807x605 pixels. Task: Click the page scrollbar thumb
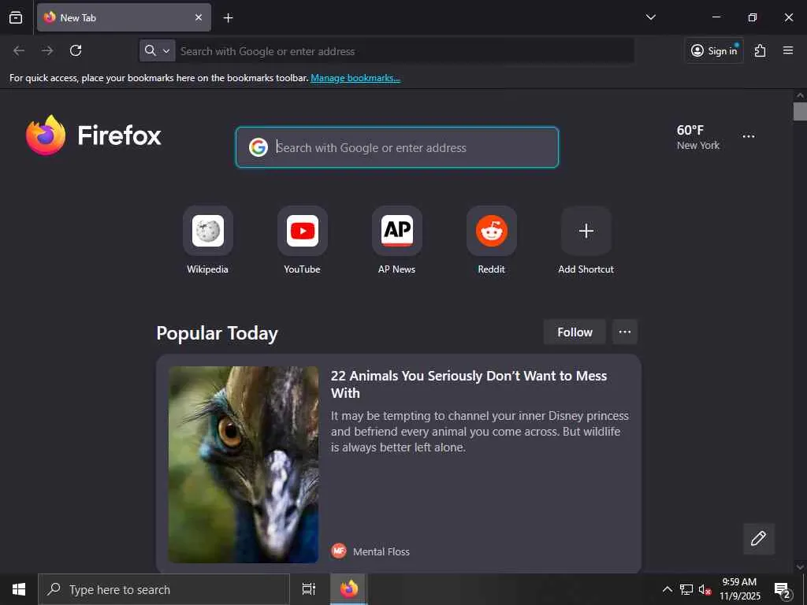[x=800, y=111]
